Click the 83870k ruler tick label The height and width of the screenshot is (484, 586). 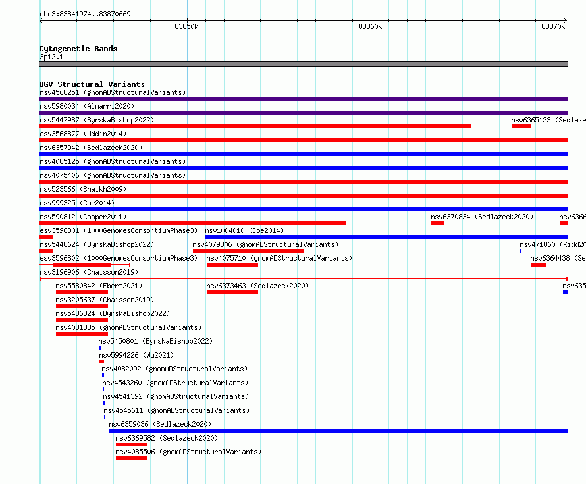[x=553, y=26]
